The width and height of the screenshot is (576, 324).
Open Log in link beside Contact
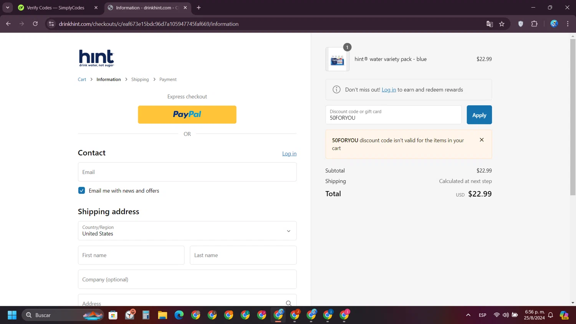click(x=289, y=154)
